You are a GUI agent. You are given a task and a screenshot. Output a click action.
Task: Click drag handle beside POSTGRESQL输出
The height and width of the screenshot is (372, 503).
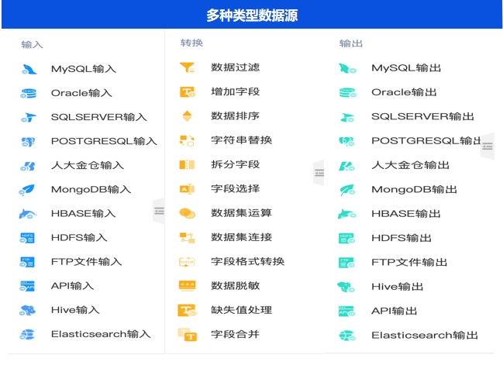[487, 146]
